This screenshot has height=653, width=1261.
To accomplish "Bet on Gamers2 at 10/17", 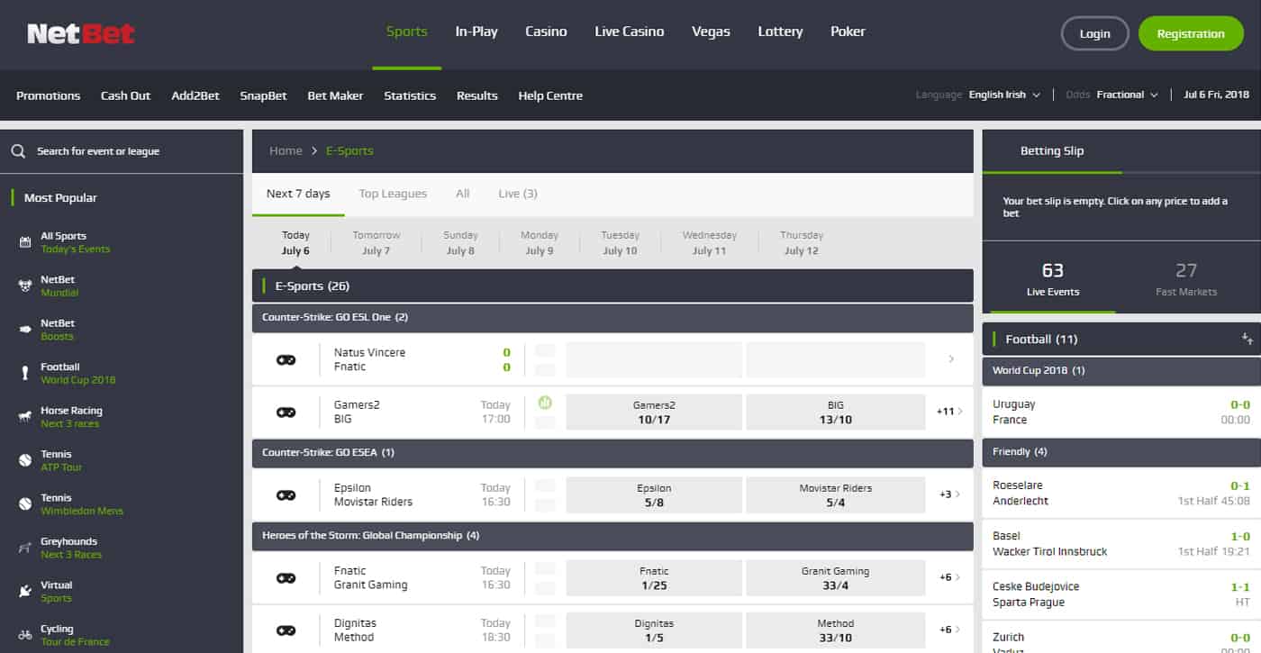I will pyautogui.click(x=654, y=413).
